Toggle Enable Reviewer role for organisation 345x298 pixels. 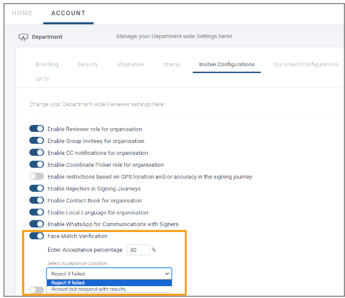point(37,129)
